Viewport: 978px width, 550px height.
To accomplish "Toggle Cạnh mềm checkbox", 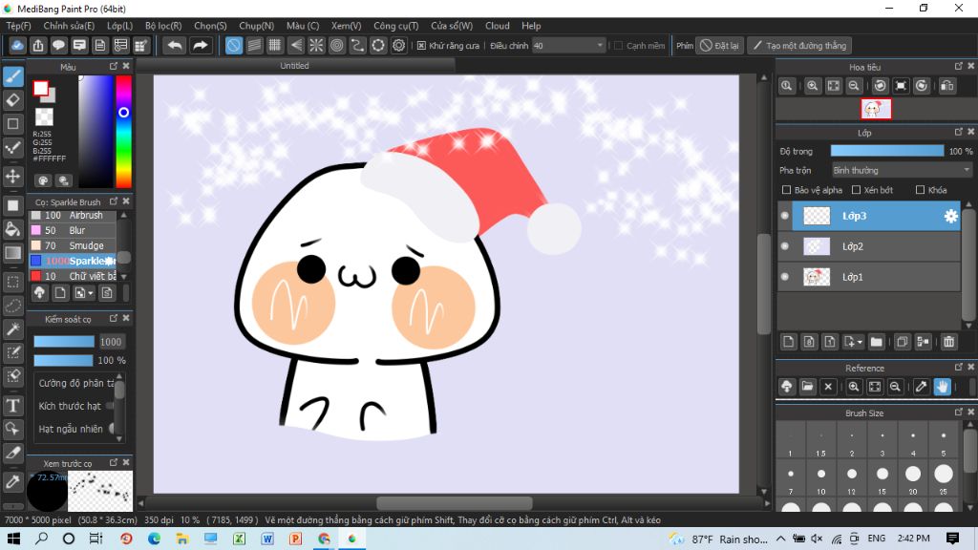I will pos(618,46).
